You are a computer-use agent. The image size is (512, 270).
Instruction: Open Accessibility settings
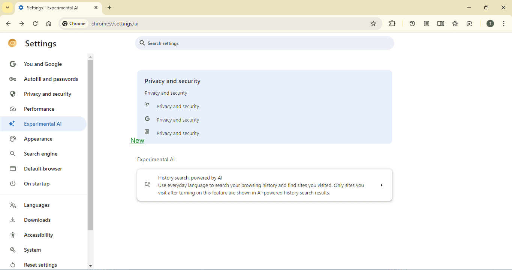(43, 235)
